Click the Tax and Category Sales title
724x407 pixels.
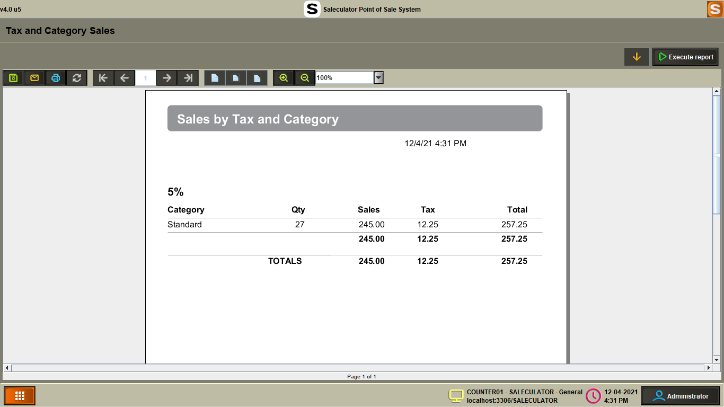coord(60,31)
